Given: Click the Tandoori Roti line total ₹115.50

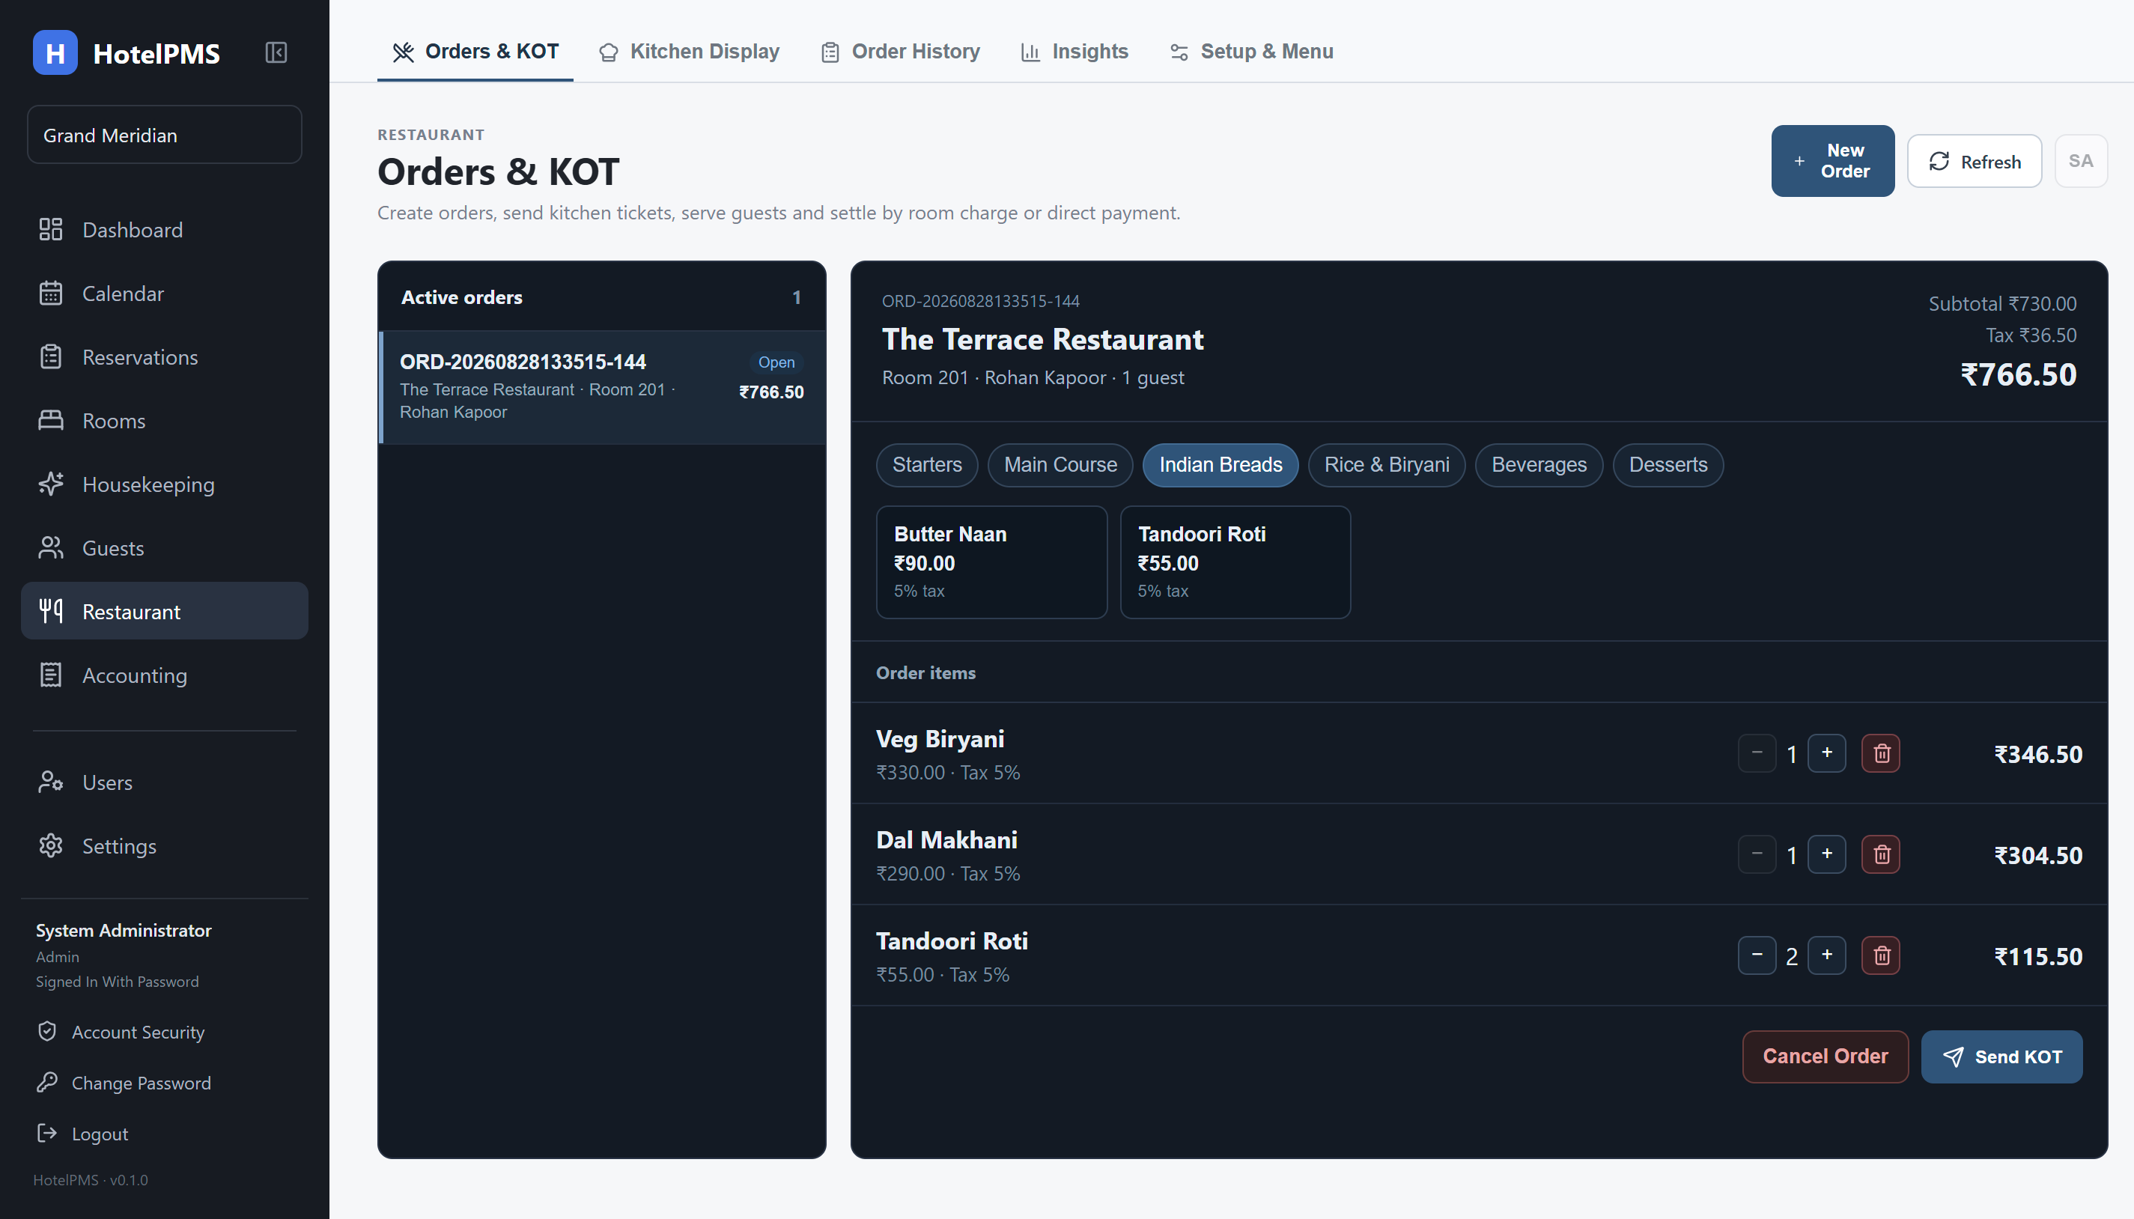Looking at the screenshot, I should [2037, 957].
